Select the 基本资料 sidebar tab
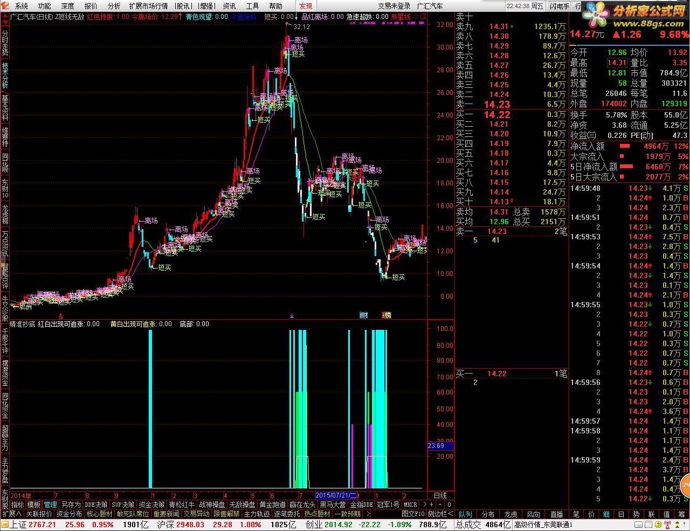 [5, 108]
